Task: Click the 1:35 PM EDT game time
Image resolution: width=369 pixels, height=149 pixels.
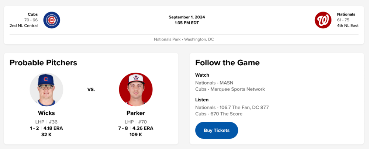Action: pos(187,22)
